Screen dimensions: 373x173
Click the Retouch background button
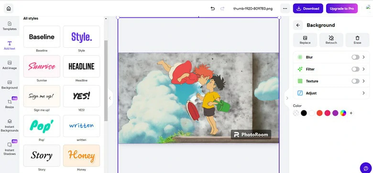click(331, 40)
